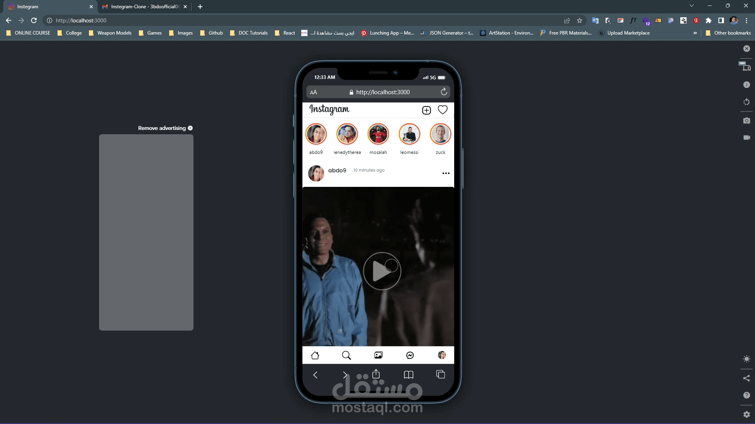Expand the hidden bookmarks chevron
Image resolution: width=755 pixels, height=424 pixels.
pyautogui.click(x=695, y=33)
